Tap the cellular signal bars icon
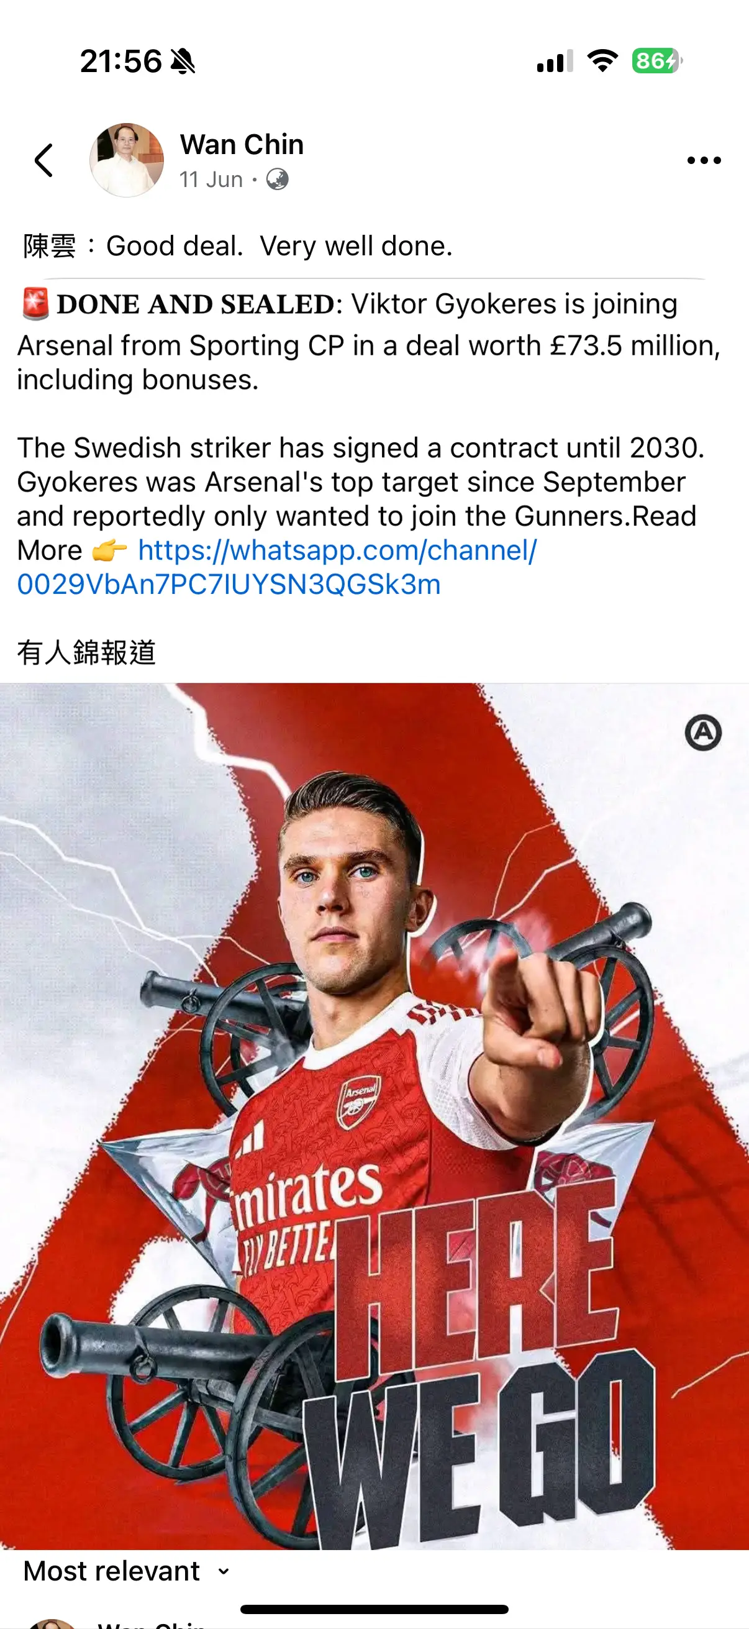The image size is (749, 1629). pos(555,62)
